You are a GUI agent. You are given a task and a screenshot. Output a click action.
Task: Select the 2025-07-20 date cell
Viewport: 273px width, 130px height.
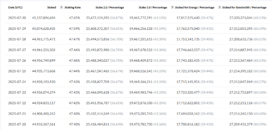[x=17, y=124]
